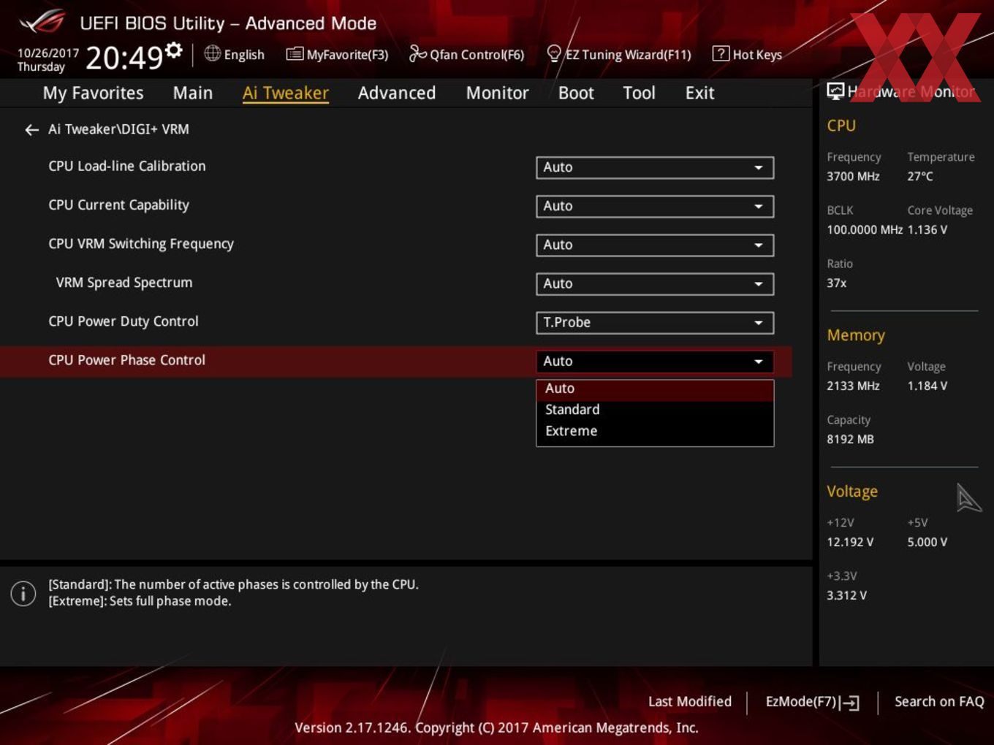Screen dimensions: 994x745
Task: Select CPU Current Capability label
Action: [118, 205]
